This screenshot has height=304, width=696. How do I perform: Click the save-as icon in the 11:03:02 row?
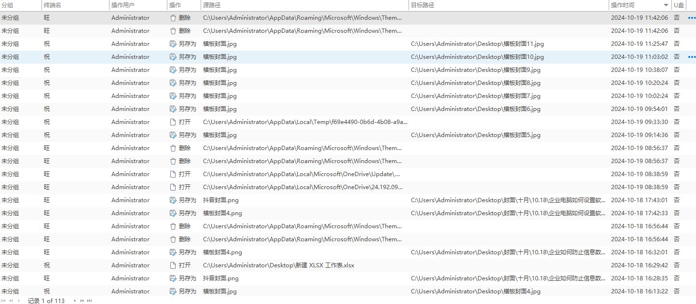[x=173, y=57]
